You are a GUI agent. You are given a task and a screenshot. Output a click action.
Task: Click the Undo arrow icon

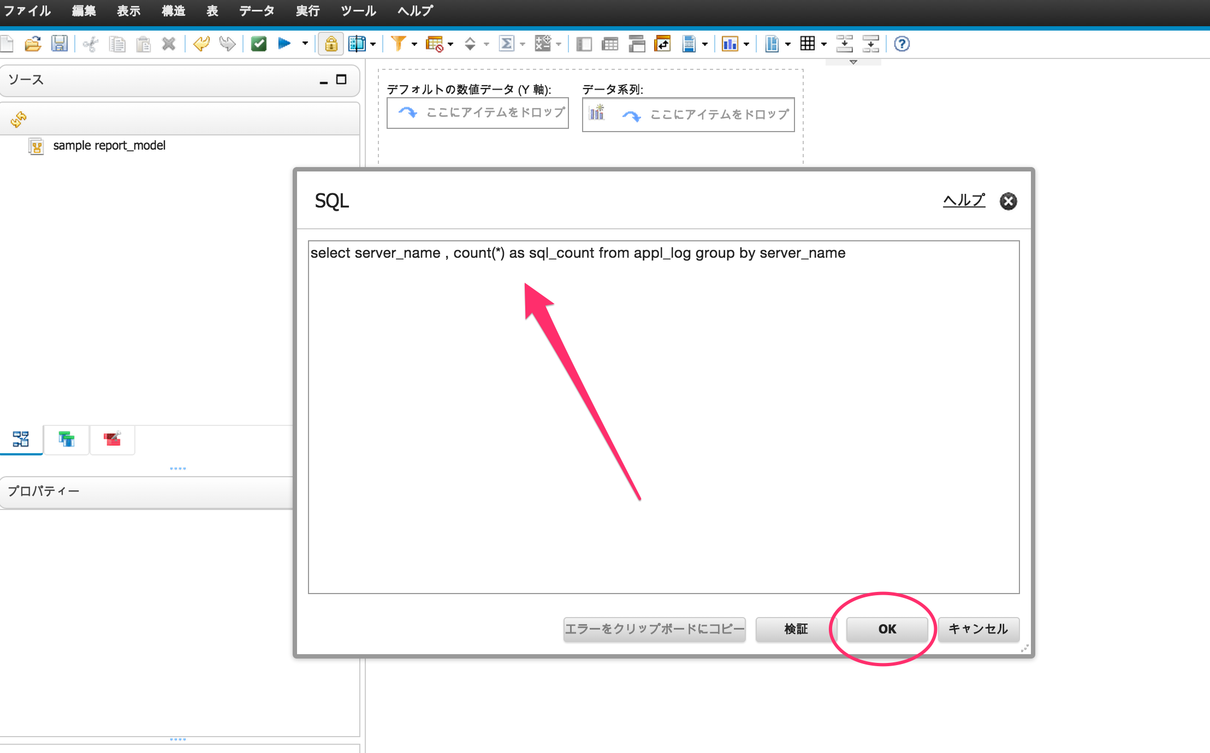coord(201,44)
